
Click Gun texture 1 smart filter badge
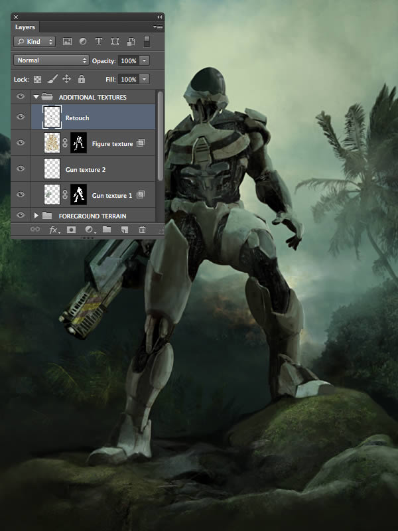coord(141,194)
